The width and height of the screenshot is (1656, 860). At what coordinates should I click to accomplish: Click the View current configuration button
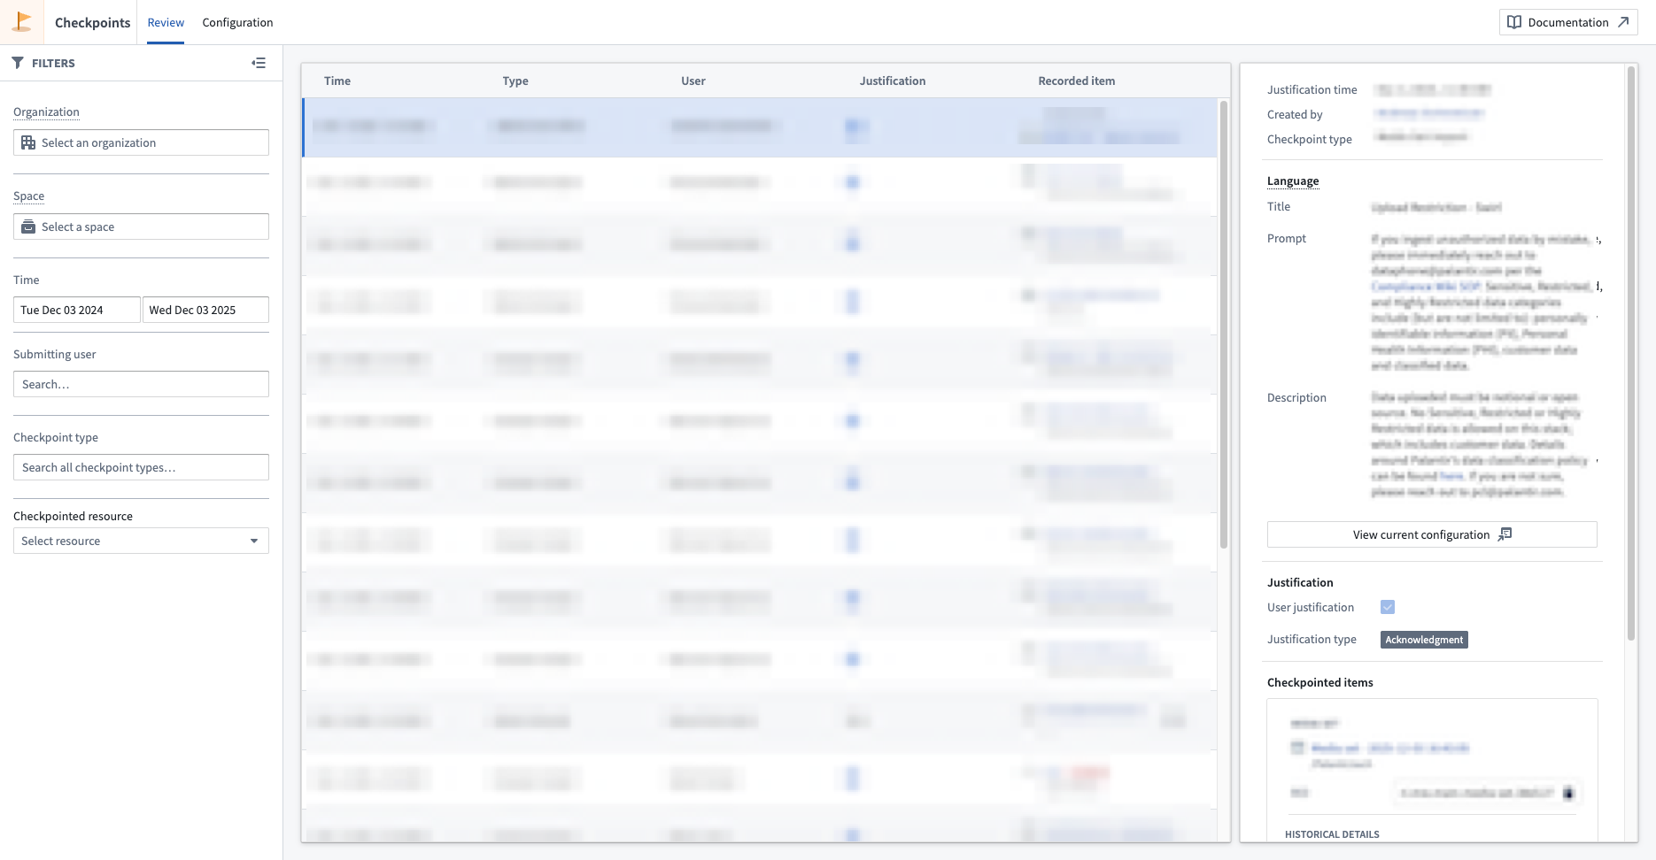click(1432, 534)
